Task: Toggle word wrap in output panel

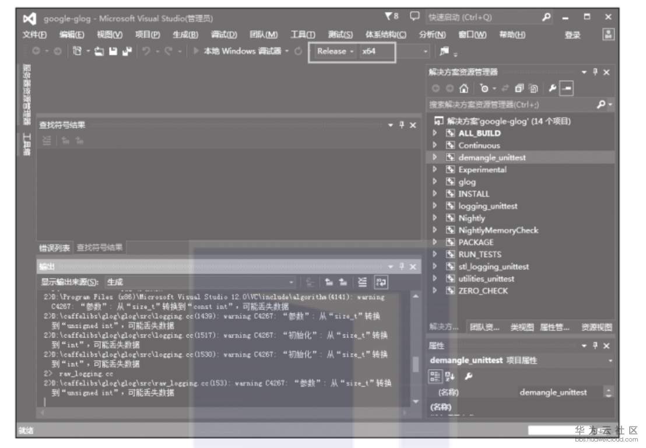Action: point(381,282)
